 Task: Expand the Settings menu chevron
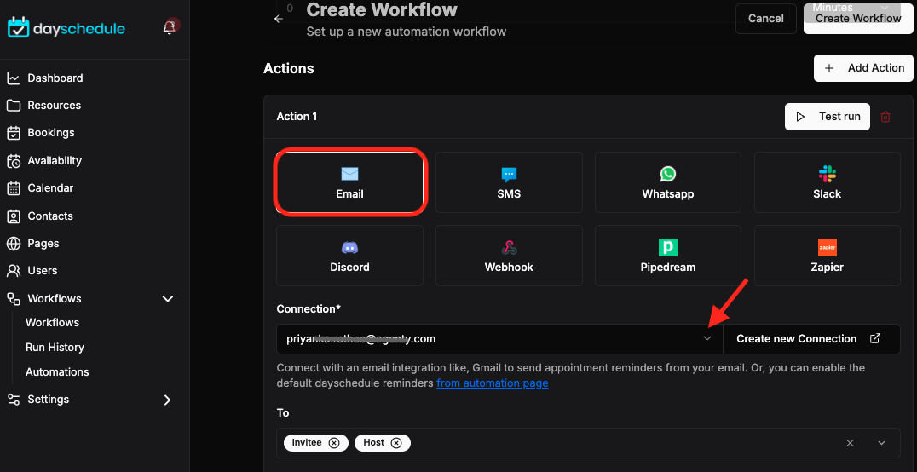tap(167, 400)
